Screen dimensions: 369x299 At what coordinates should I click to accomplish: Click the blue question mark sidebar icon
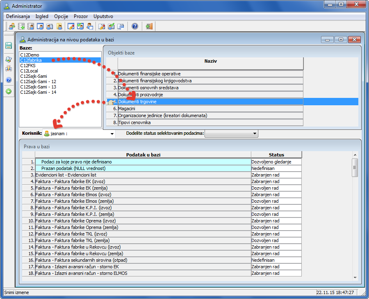pos(9,80)
